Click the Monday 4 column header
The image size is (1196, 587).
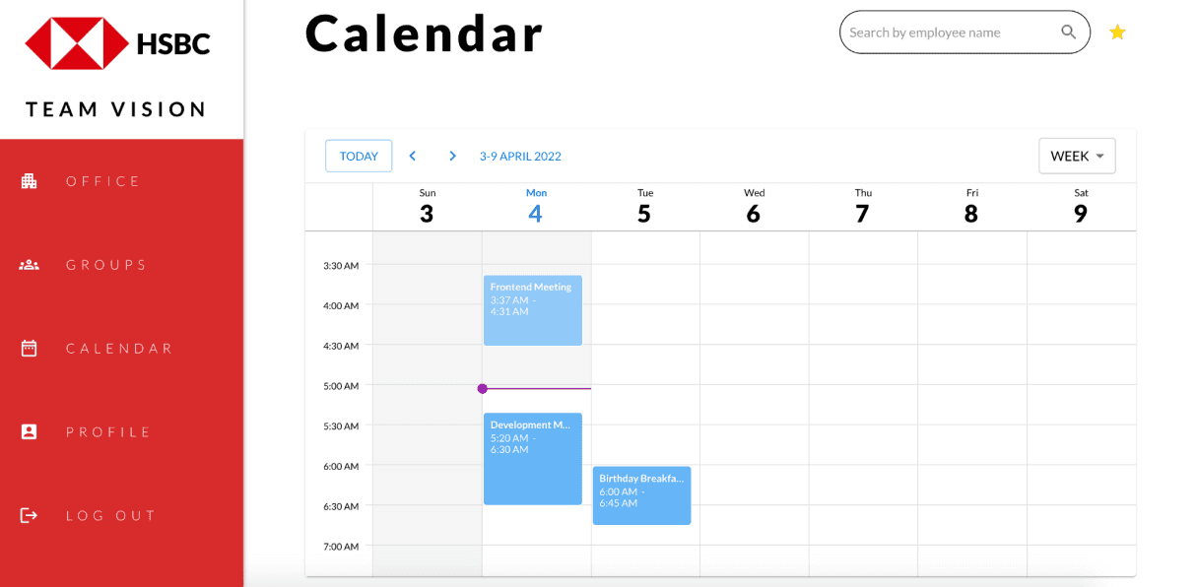pyautogui.click(x=536, y=205)
